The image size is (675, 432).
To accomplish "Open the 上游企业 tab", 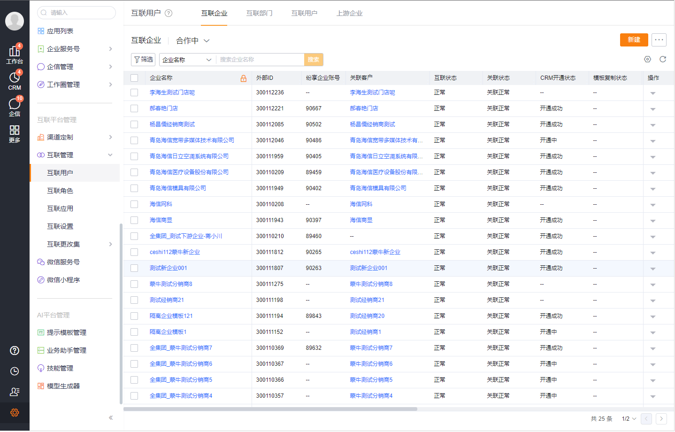I will click(x=350, y=13).
